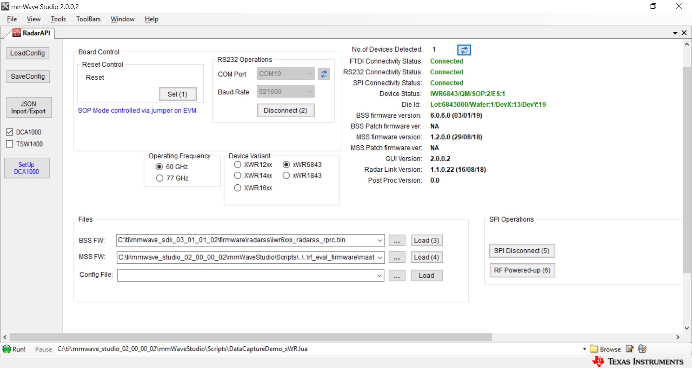Image resolution: width=692 pixels, height=368 pixels.
Task: Choose xWR6843 device variant
Action: pyautogui.click(x=286, y=165)
